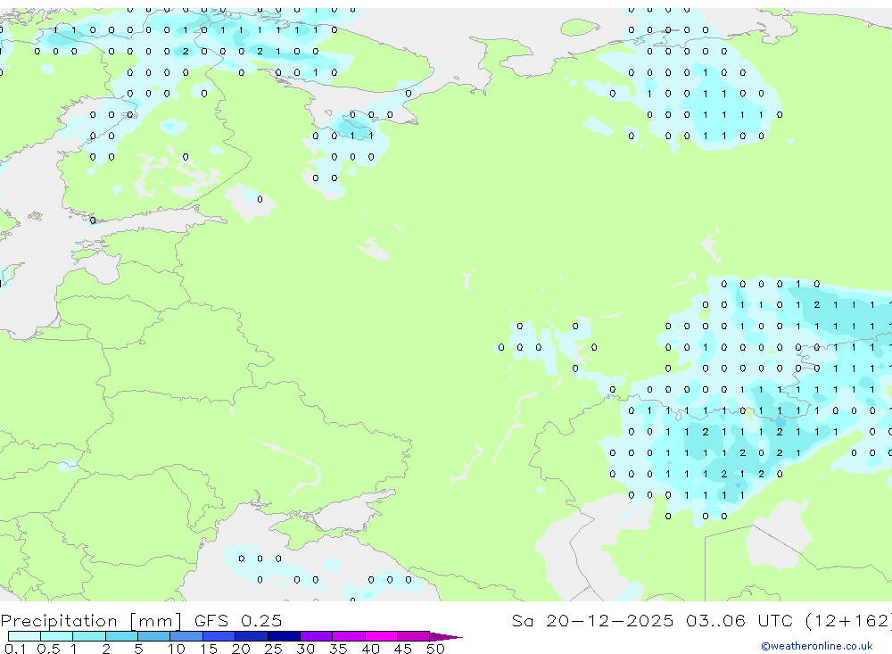Click the above-50 arrow tip of legend

tap(446, 637)
